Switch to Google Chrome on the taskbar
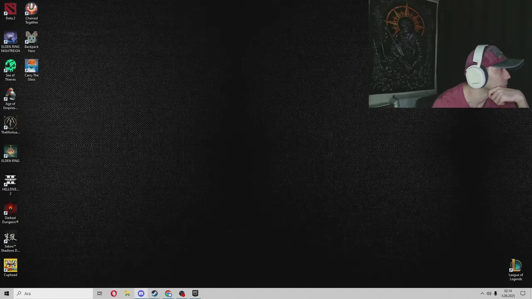Screen dimensions: 532x299 168,294
